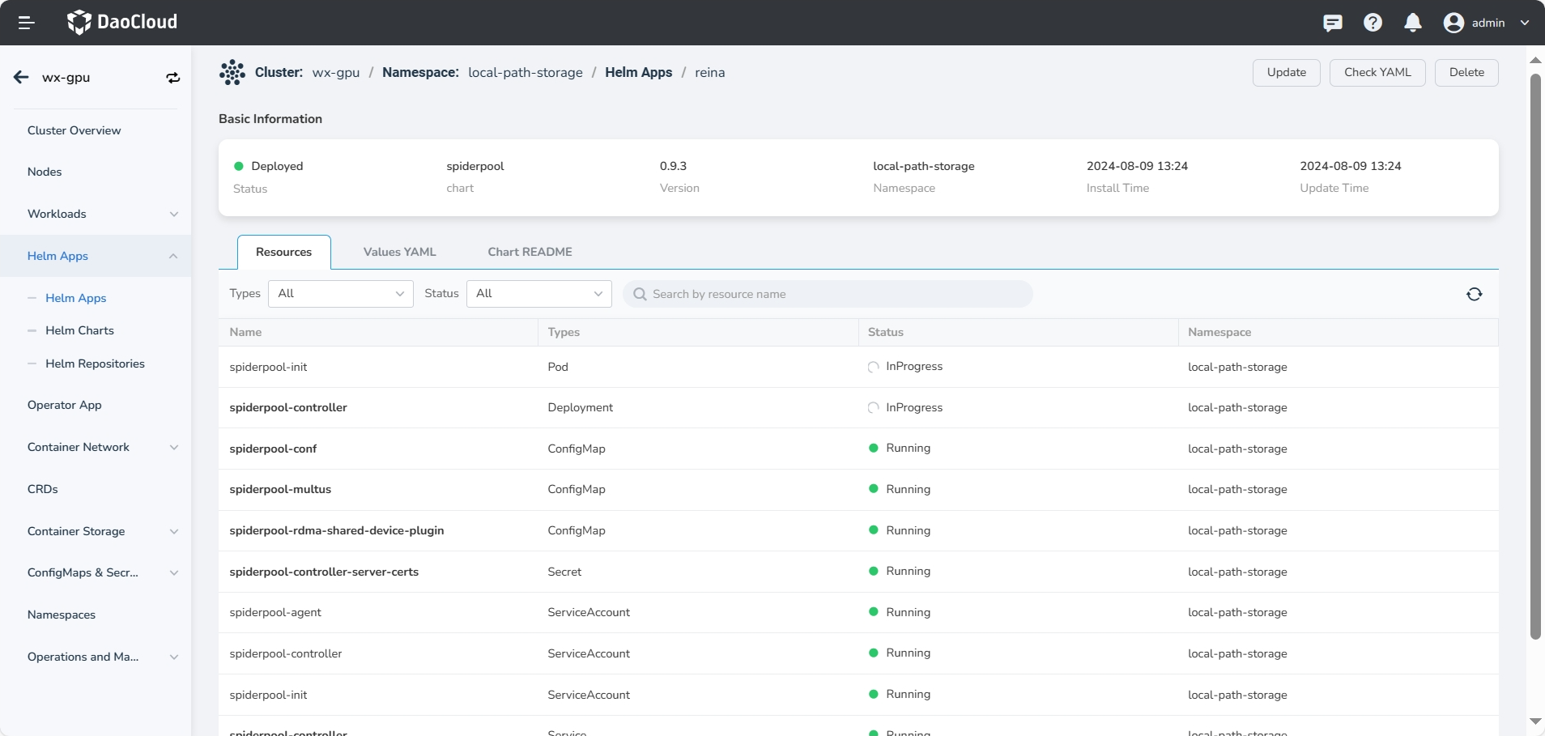
Task: Open the notifications bell icon
Action: [1412, 23]
